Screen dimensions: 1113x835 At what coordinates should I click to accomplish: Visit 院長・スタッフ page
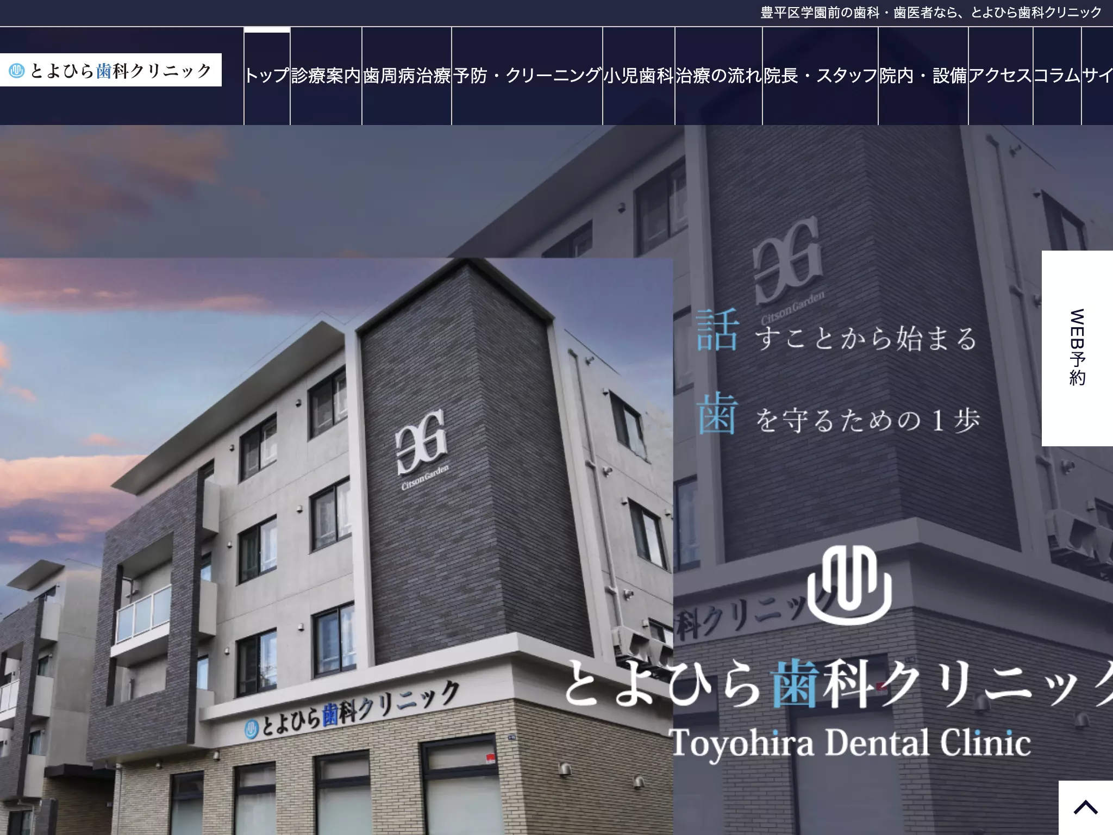821,76
